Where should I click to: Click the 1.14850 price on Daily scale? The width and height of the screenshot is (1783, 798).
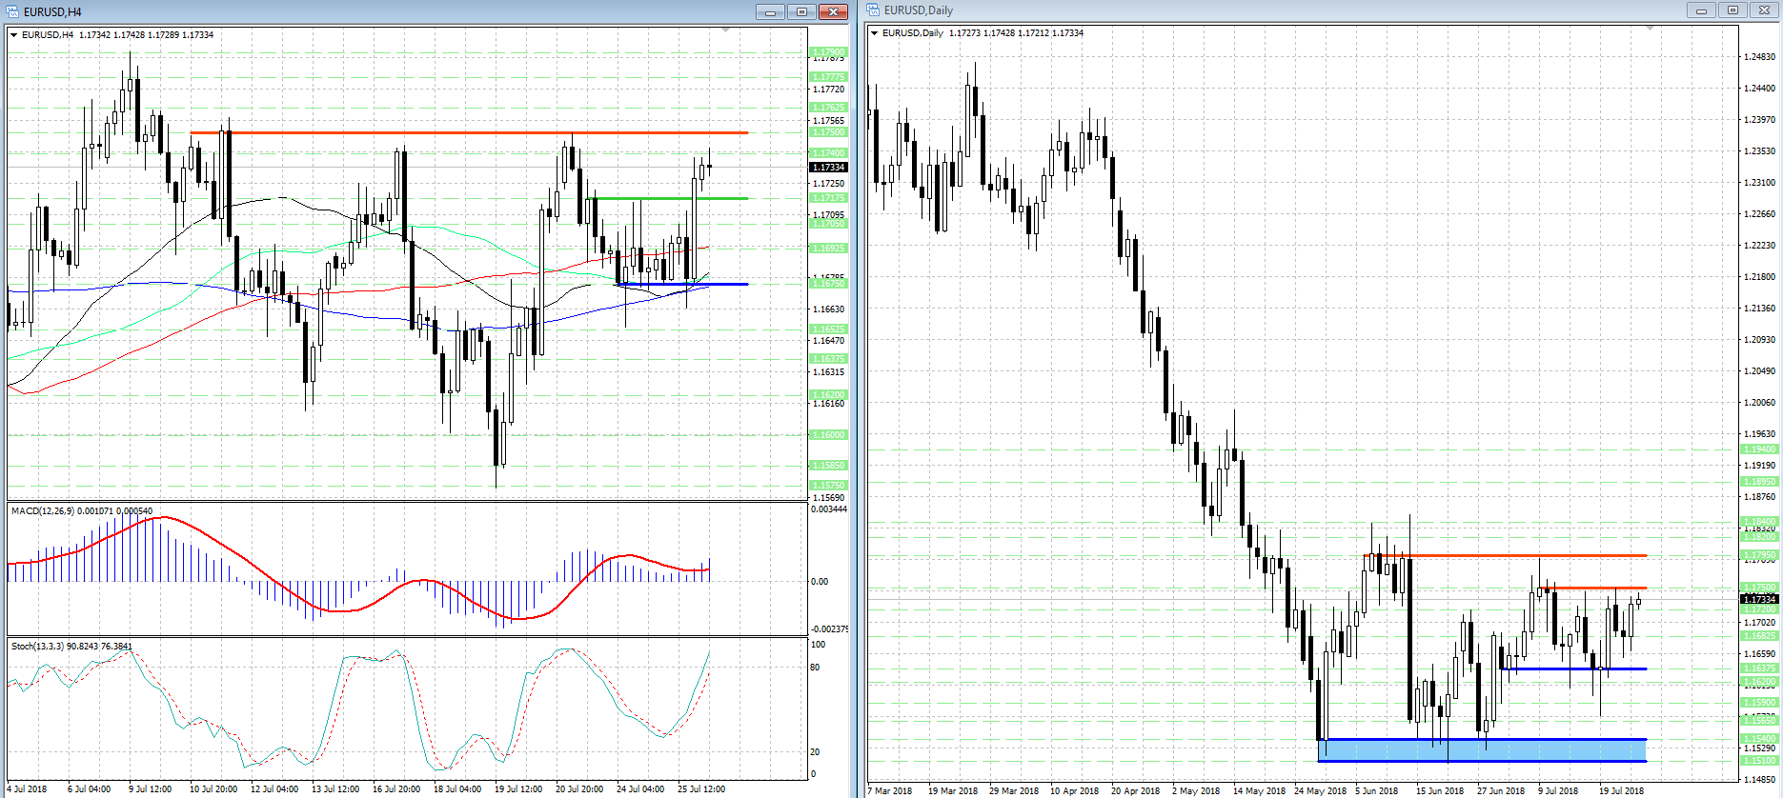[x=1759, y=780]
